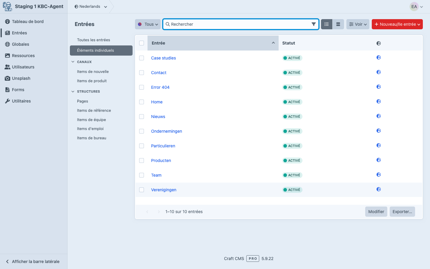Image resolution: width=430 pixels, height=269 pixels.
Task: Check the Nieuws row checkbox
Action: pyautogui.click(x=142, y=117)
